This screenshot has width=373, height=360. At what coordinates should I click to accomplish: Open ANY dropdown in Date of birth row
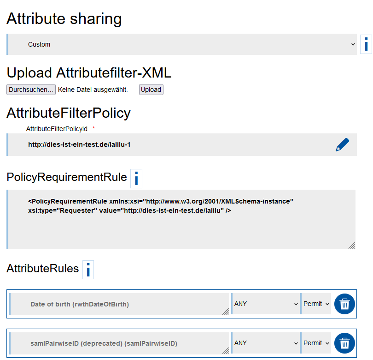[265, 304]
